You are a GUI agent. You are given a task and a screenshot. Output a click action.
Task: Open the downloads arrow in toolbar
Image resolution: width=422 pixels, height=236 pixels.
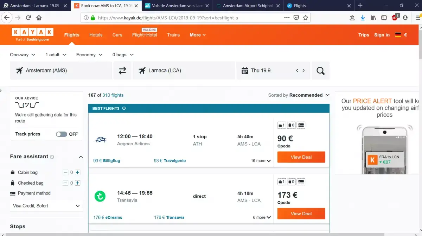click(x=363, y=18)
